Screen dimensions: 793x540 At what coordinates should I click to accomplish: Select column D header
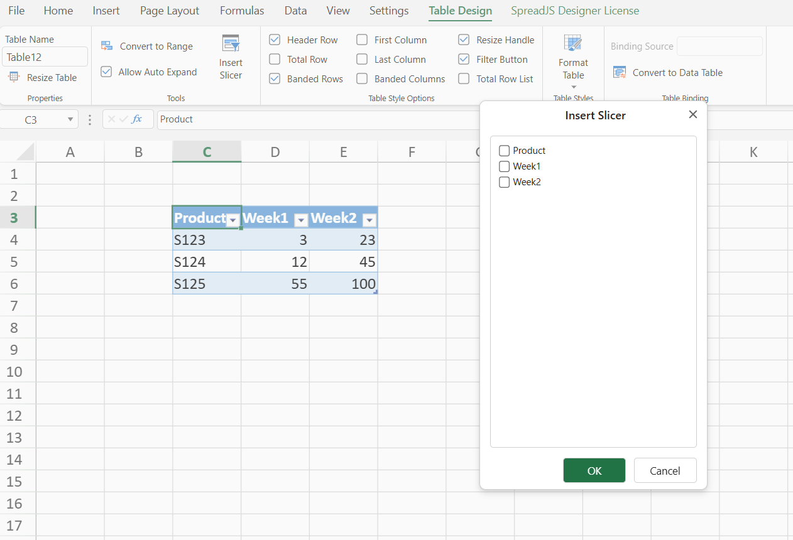point(275,151)
